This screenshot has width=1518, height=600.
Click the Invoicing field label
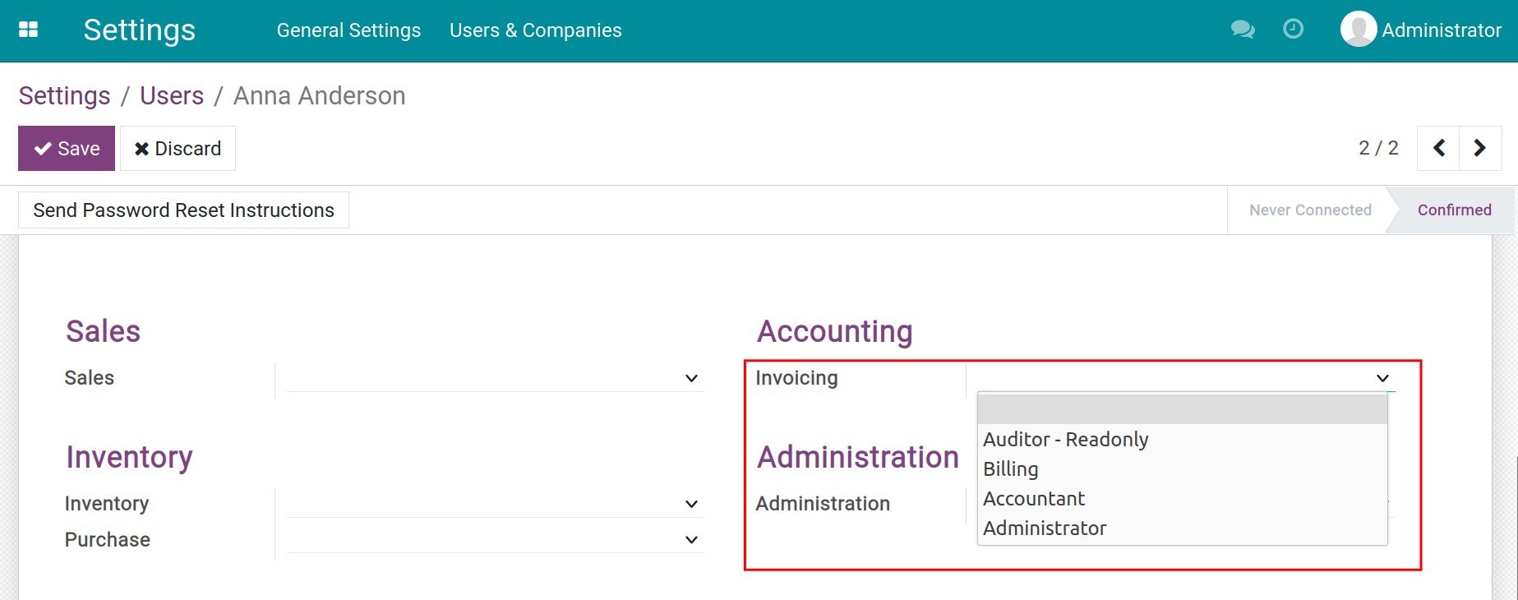pyautogui.click(x=796, y=378)
